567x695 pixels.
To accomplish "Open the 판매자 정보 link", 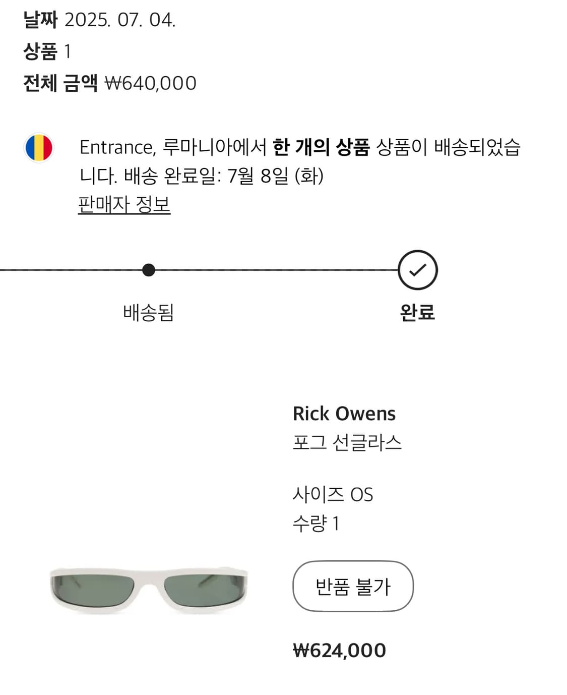I will point(124,205).
